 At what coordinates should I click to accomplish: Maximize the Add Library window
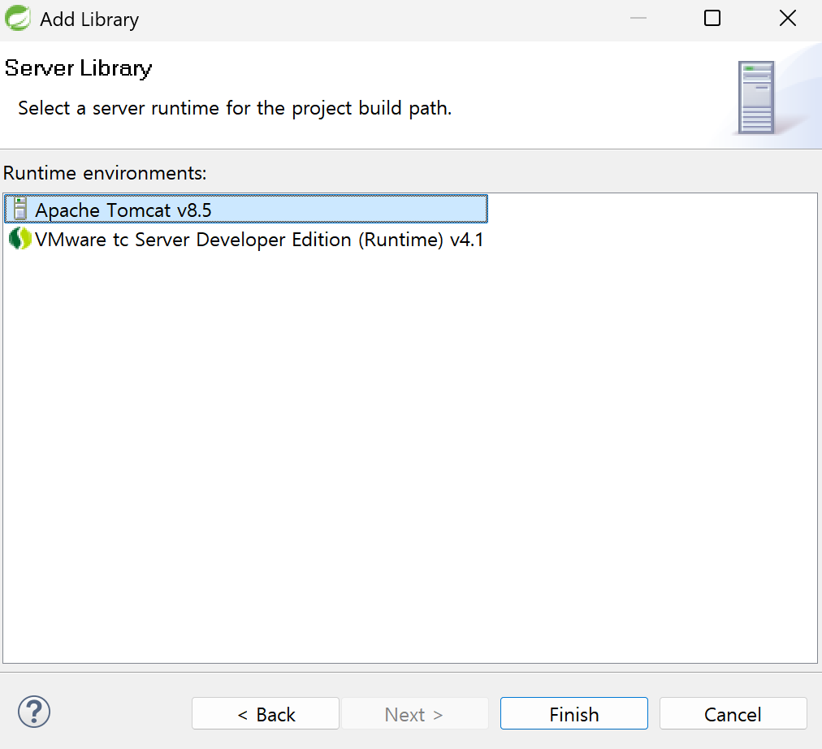click(712, 19)
